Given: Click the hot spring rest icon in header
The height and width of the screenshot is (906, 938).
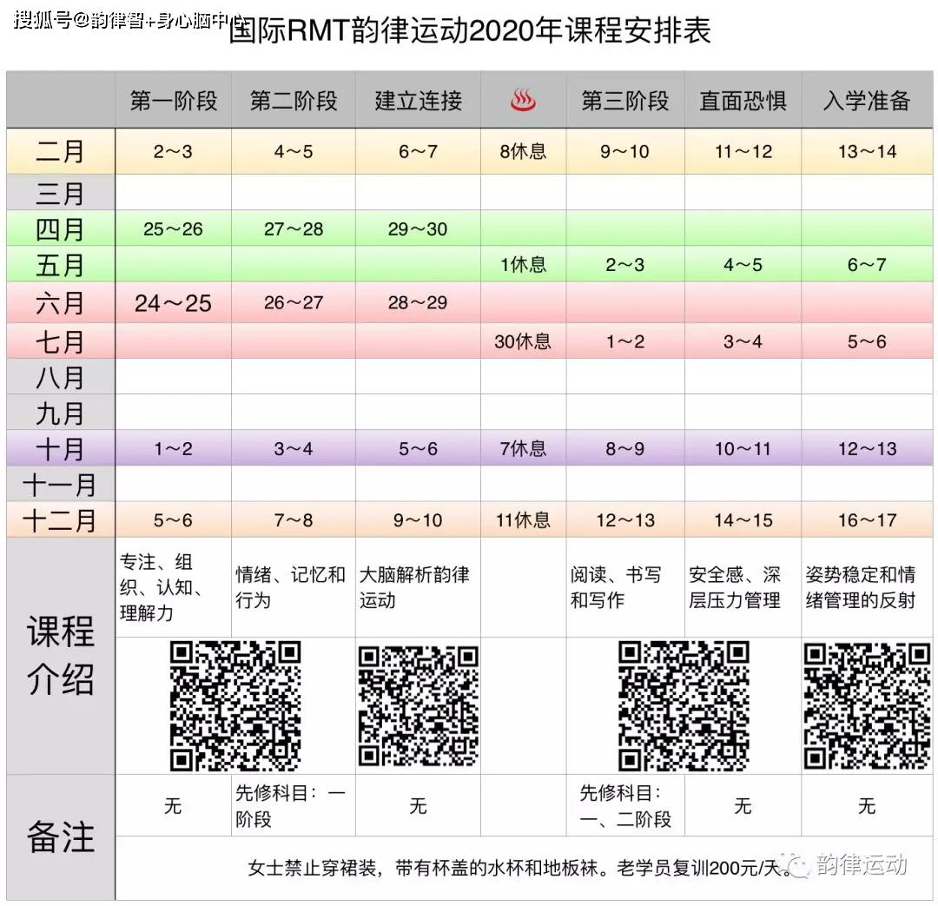Looking at the screenshot, I should click(x=521, y=99).
